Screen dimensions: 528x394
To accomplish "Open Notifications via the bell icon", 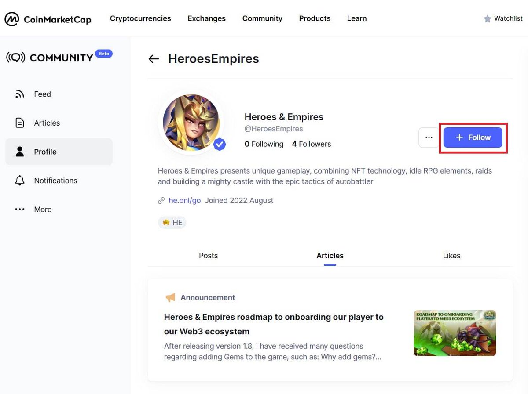I will (19, 180).
